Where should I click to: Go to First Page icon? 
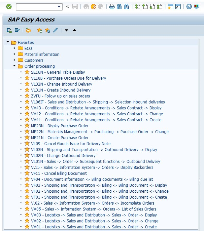pos(137,7)
